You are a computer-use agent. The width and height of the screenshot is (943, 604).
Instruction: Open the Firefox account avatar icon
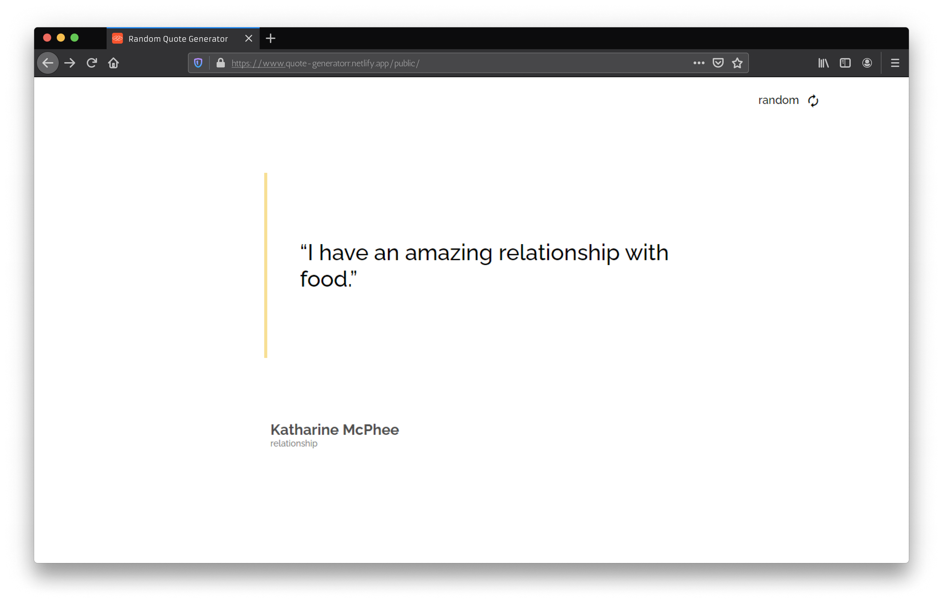[x=867, y=63]
